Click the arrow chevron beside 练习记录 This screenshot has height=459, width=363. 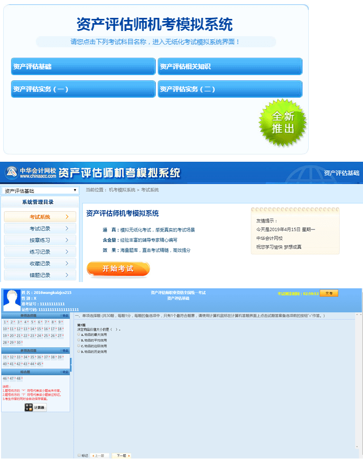point(67,252)
